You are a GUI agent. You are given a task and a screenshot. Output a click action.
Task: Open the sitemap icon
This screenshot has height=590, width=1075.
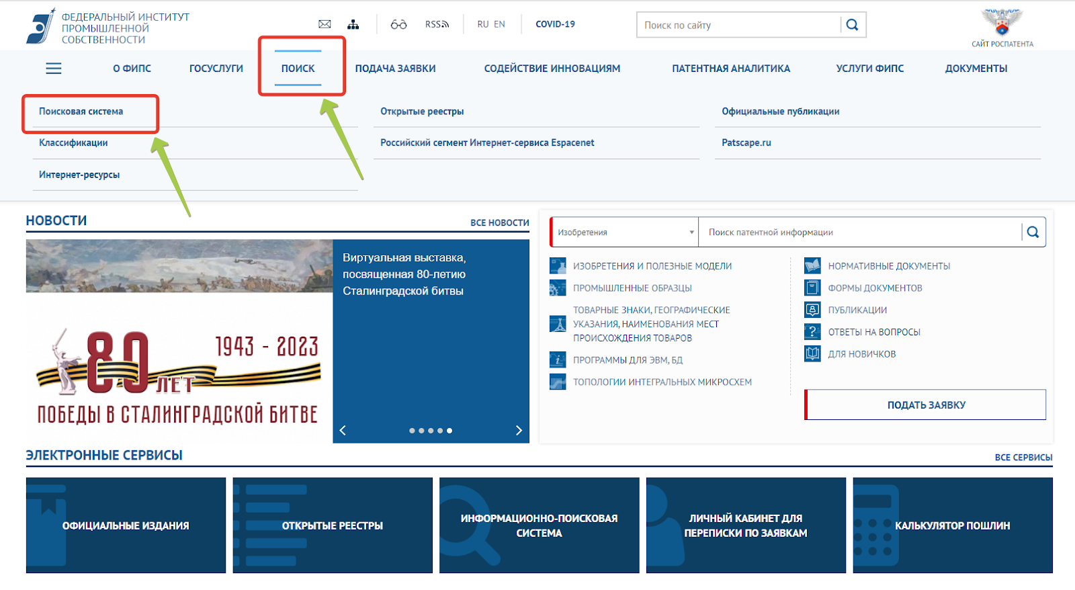point(353,24)
